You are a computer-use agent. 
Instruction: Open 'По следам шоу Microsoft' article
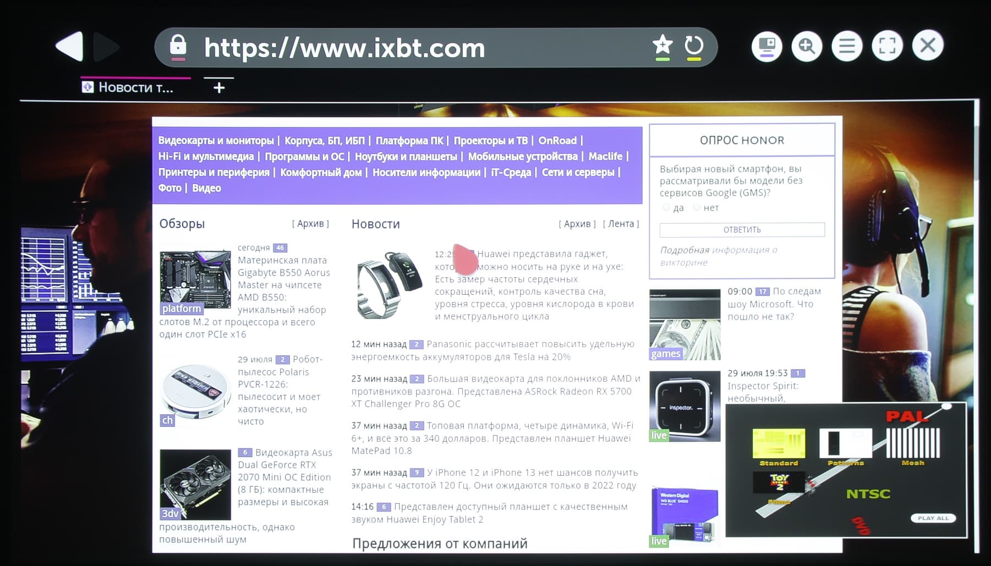coord(774,304)
